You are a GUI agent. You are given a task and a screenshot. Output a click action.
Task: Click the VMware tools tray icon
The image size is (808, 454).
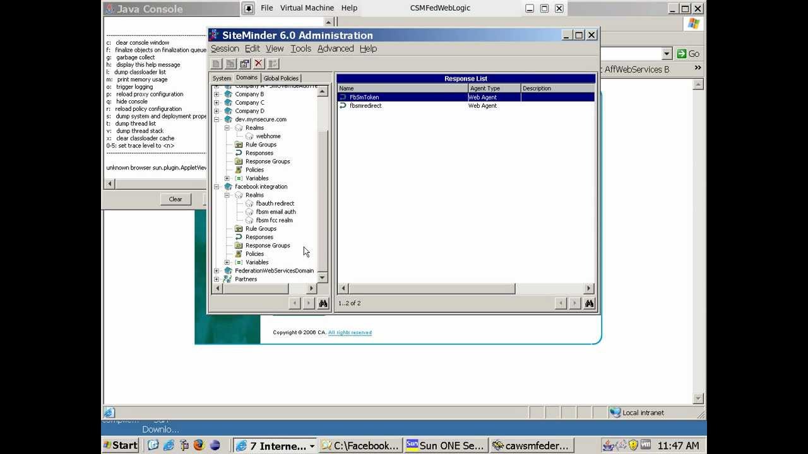coord(646,445)
